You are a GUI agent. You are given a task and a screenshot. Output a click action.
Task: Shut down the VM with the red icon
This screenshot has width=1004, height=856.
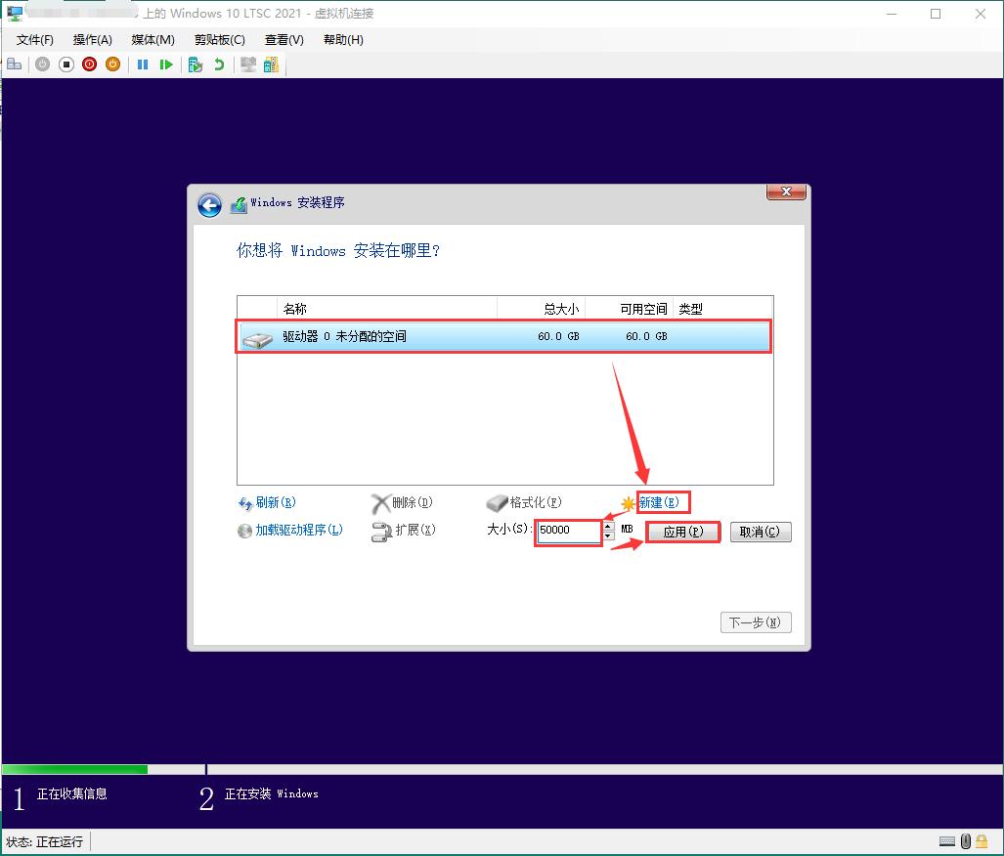click(90, 64)
